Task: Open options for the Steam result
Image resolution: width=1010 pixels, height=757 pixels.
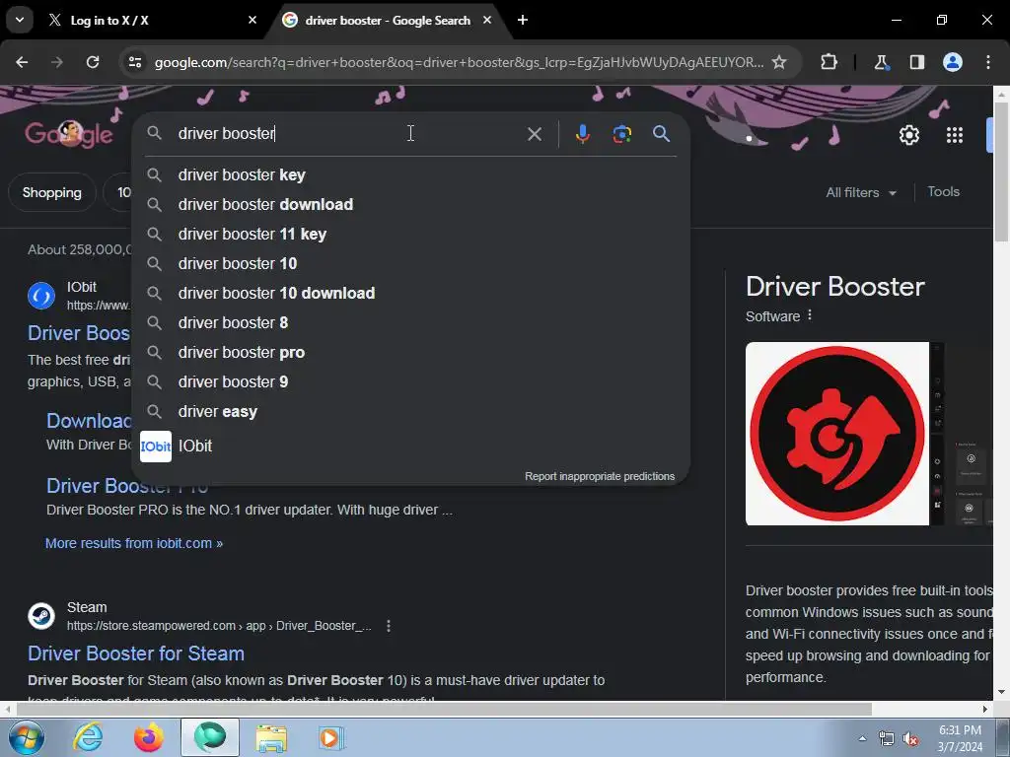Action: pyautogui.click(x=389, y=626)
